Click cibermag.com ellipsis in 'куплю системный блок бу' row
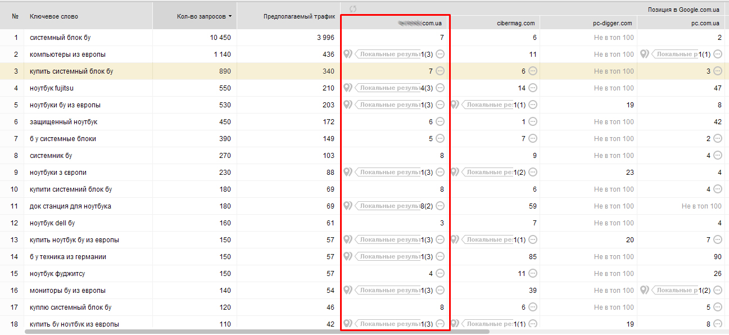Image resolution: width=729 pixels, height=335 pixels. 533,307
